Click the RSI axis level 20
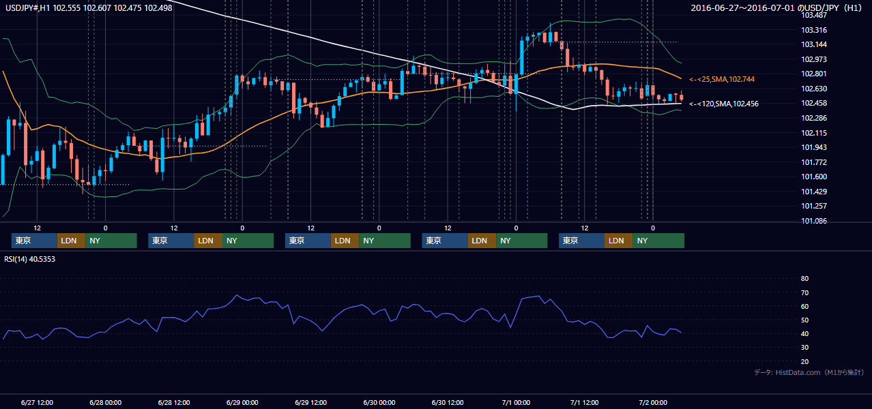Screen dimensions: 872x409 (x=804, y=361)
